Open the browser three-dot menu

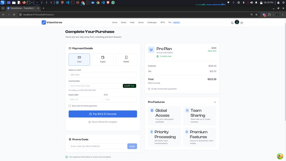[x=283, y=15]
